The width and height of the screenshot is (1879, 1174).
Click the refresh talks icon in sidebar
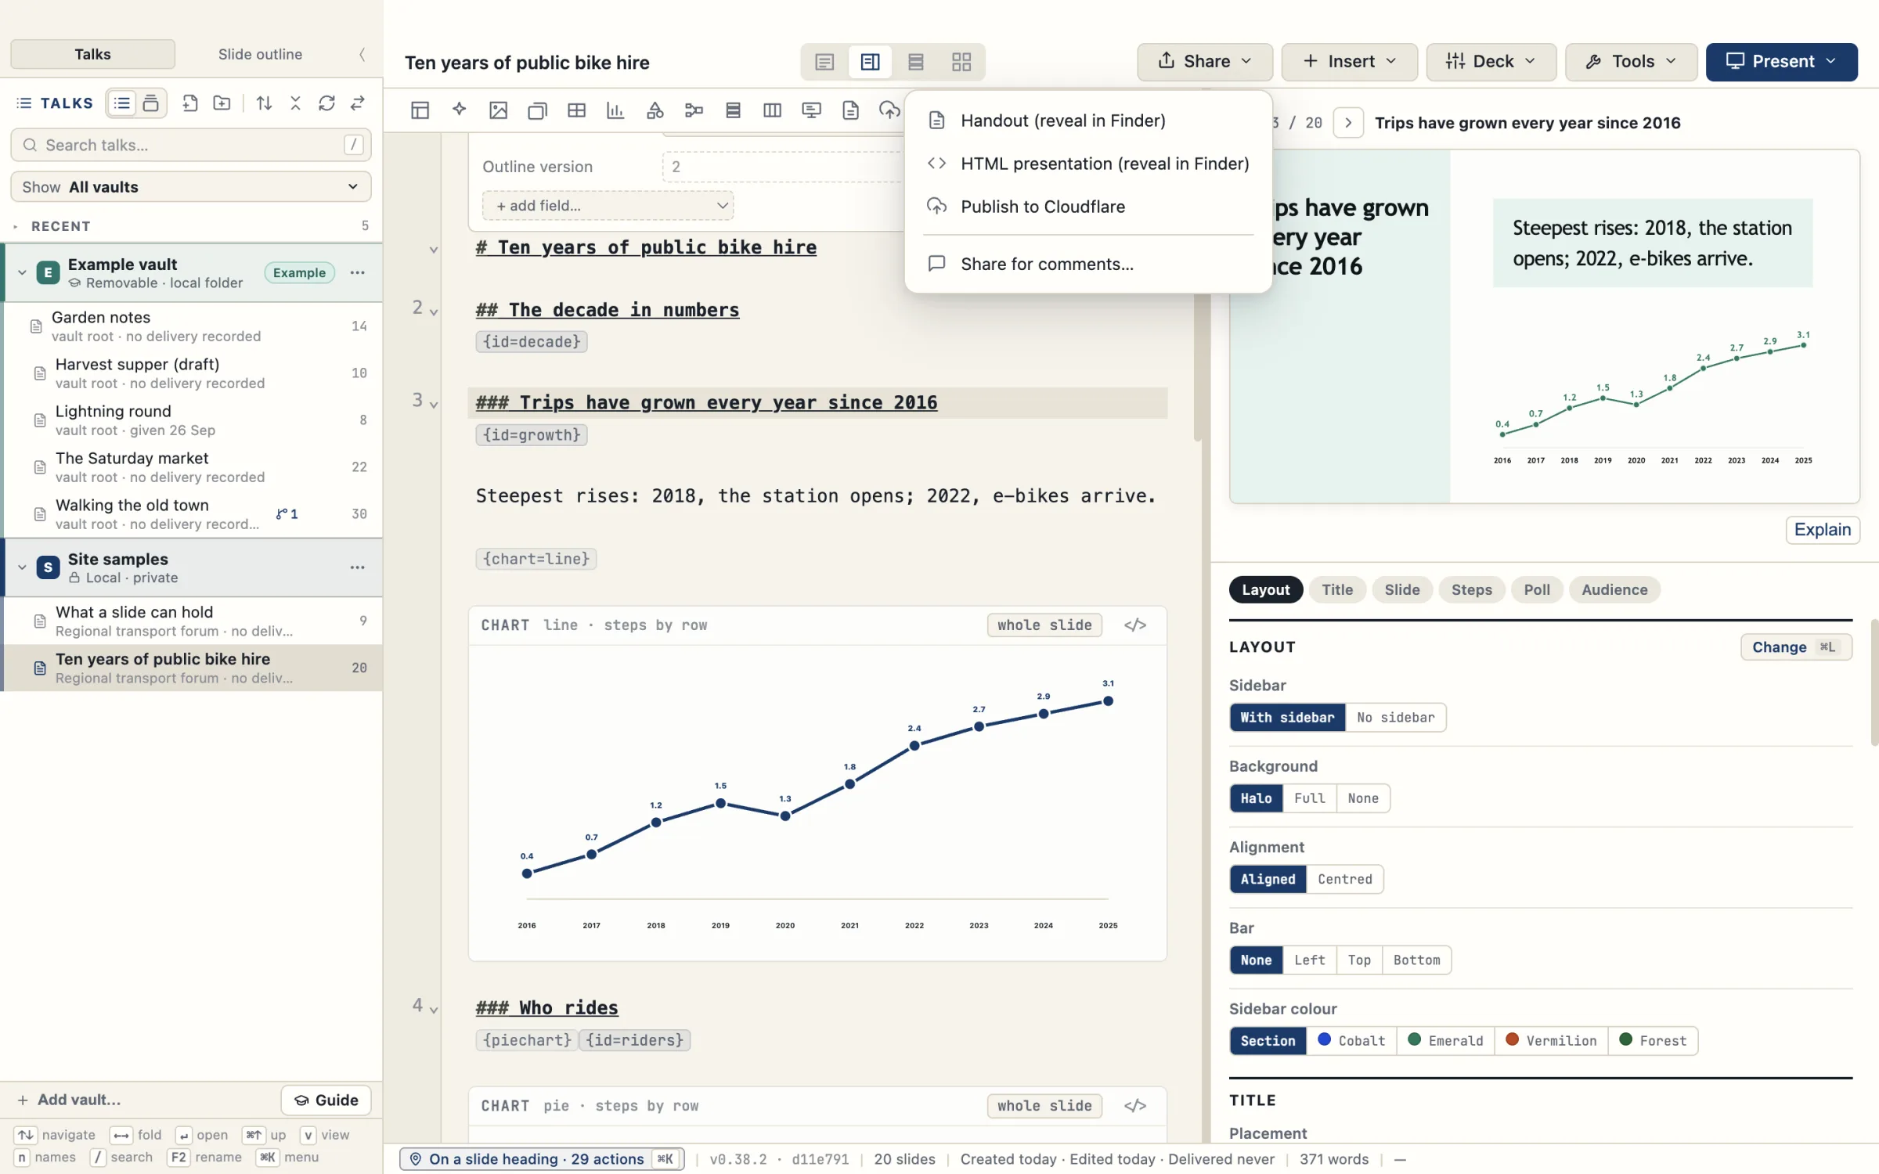(x=326, y=103)
